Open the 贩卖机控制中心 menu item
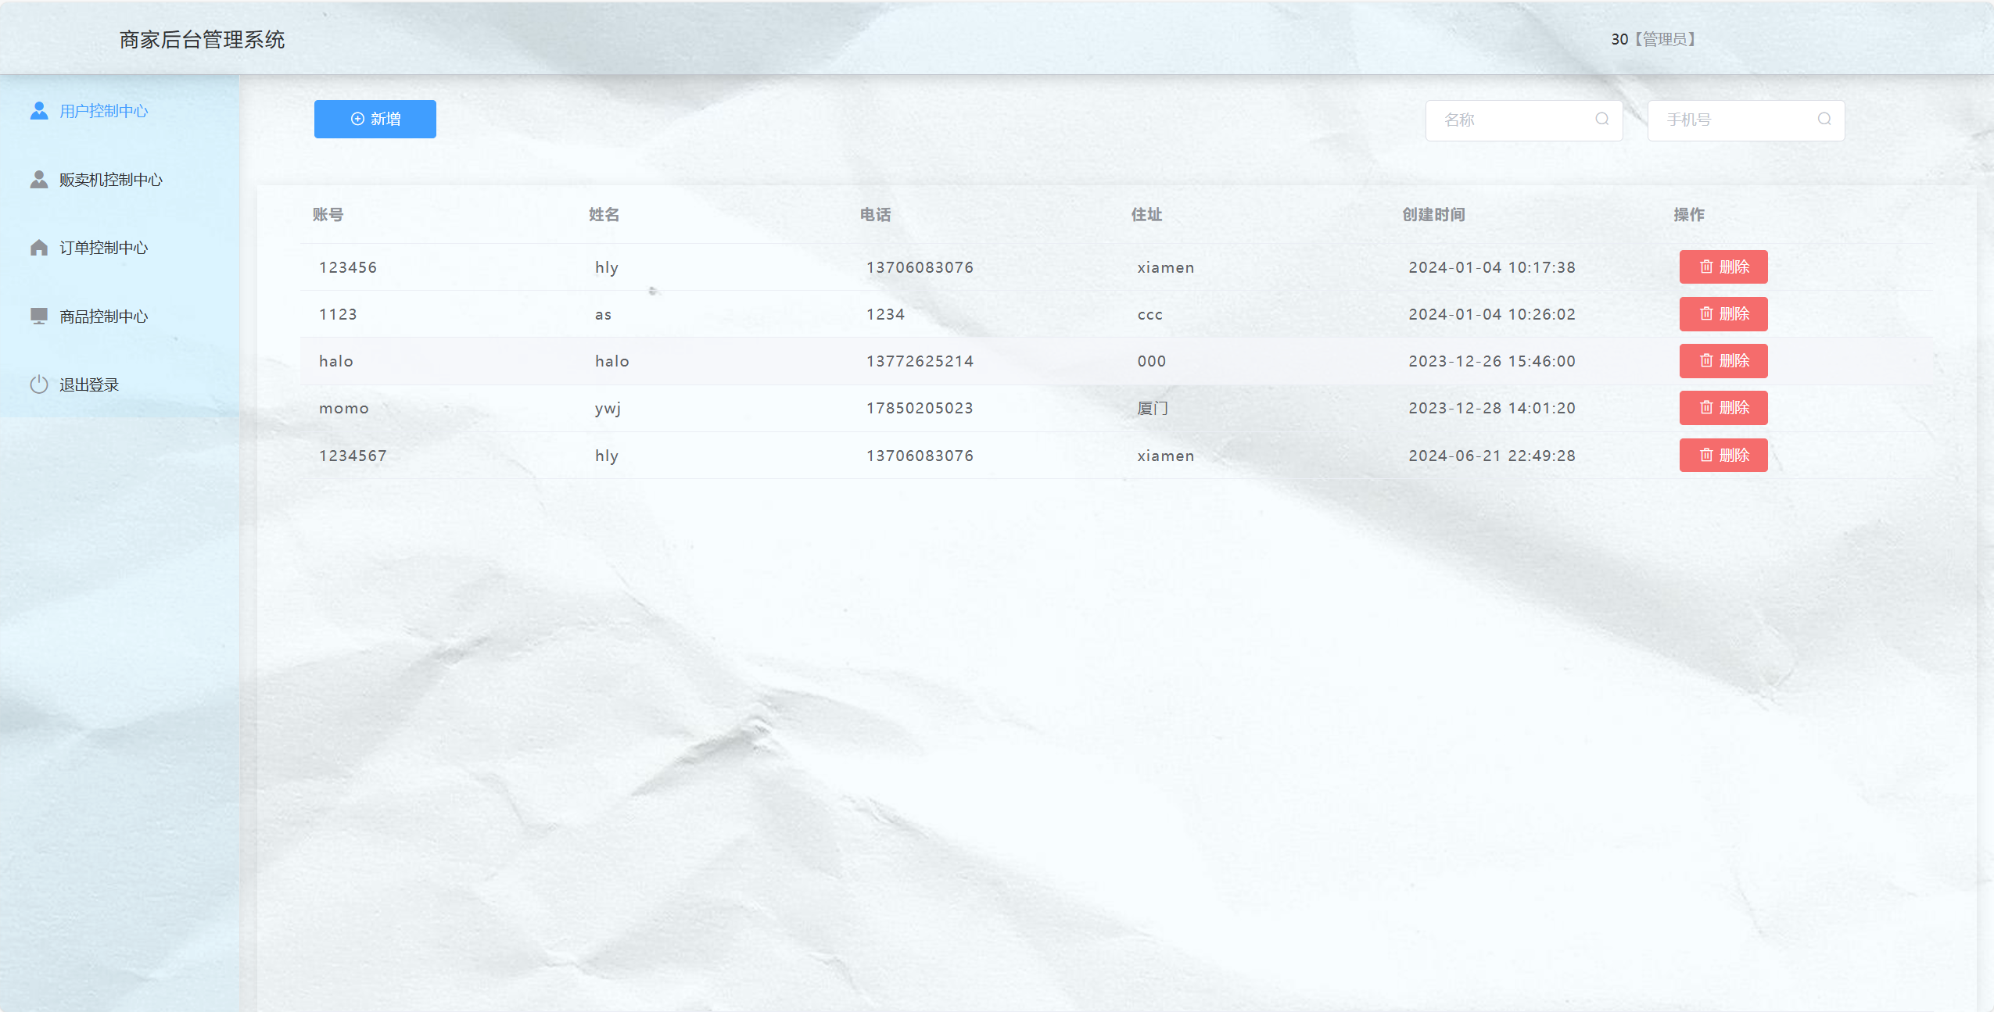This screenshot has height=1012, width=1994. 110,180
